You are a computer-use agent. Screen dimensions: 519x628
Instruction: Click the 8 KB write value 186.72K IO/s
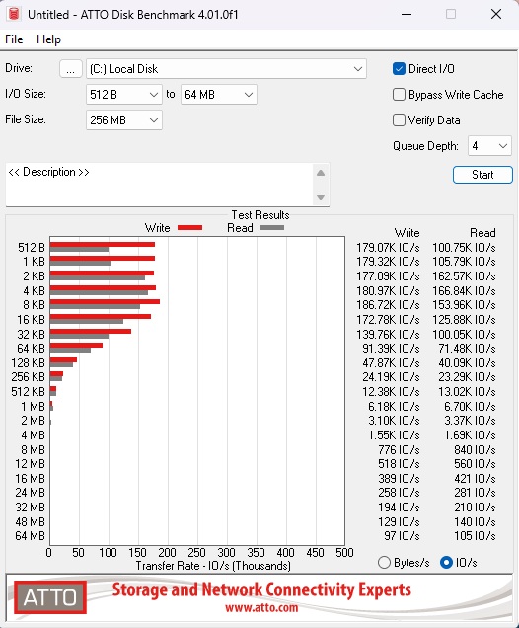[388, 305]
